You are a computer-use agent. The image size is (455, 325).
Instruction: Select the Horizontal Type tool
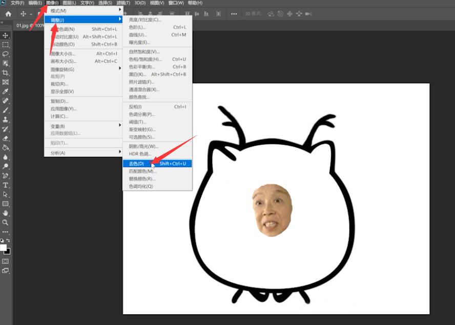coord(5,185)
